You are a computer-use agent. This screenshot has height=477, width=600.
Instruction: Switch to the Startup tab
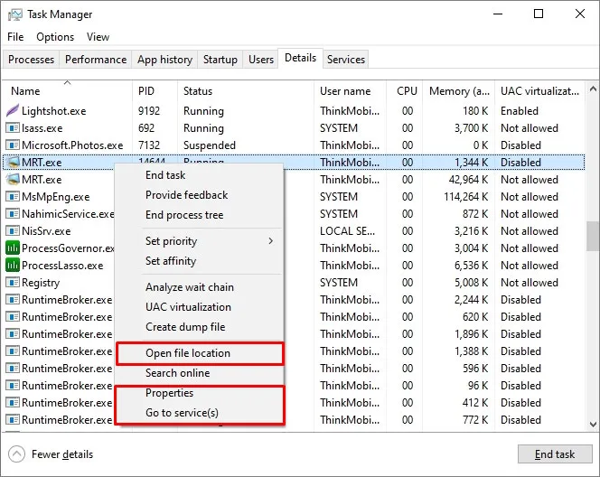(220, 60)
